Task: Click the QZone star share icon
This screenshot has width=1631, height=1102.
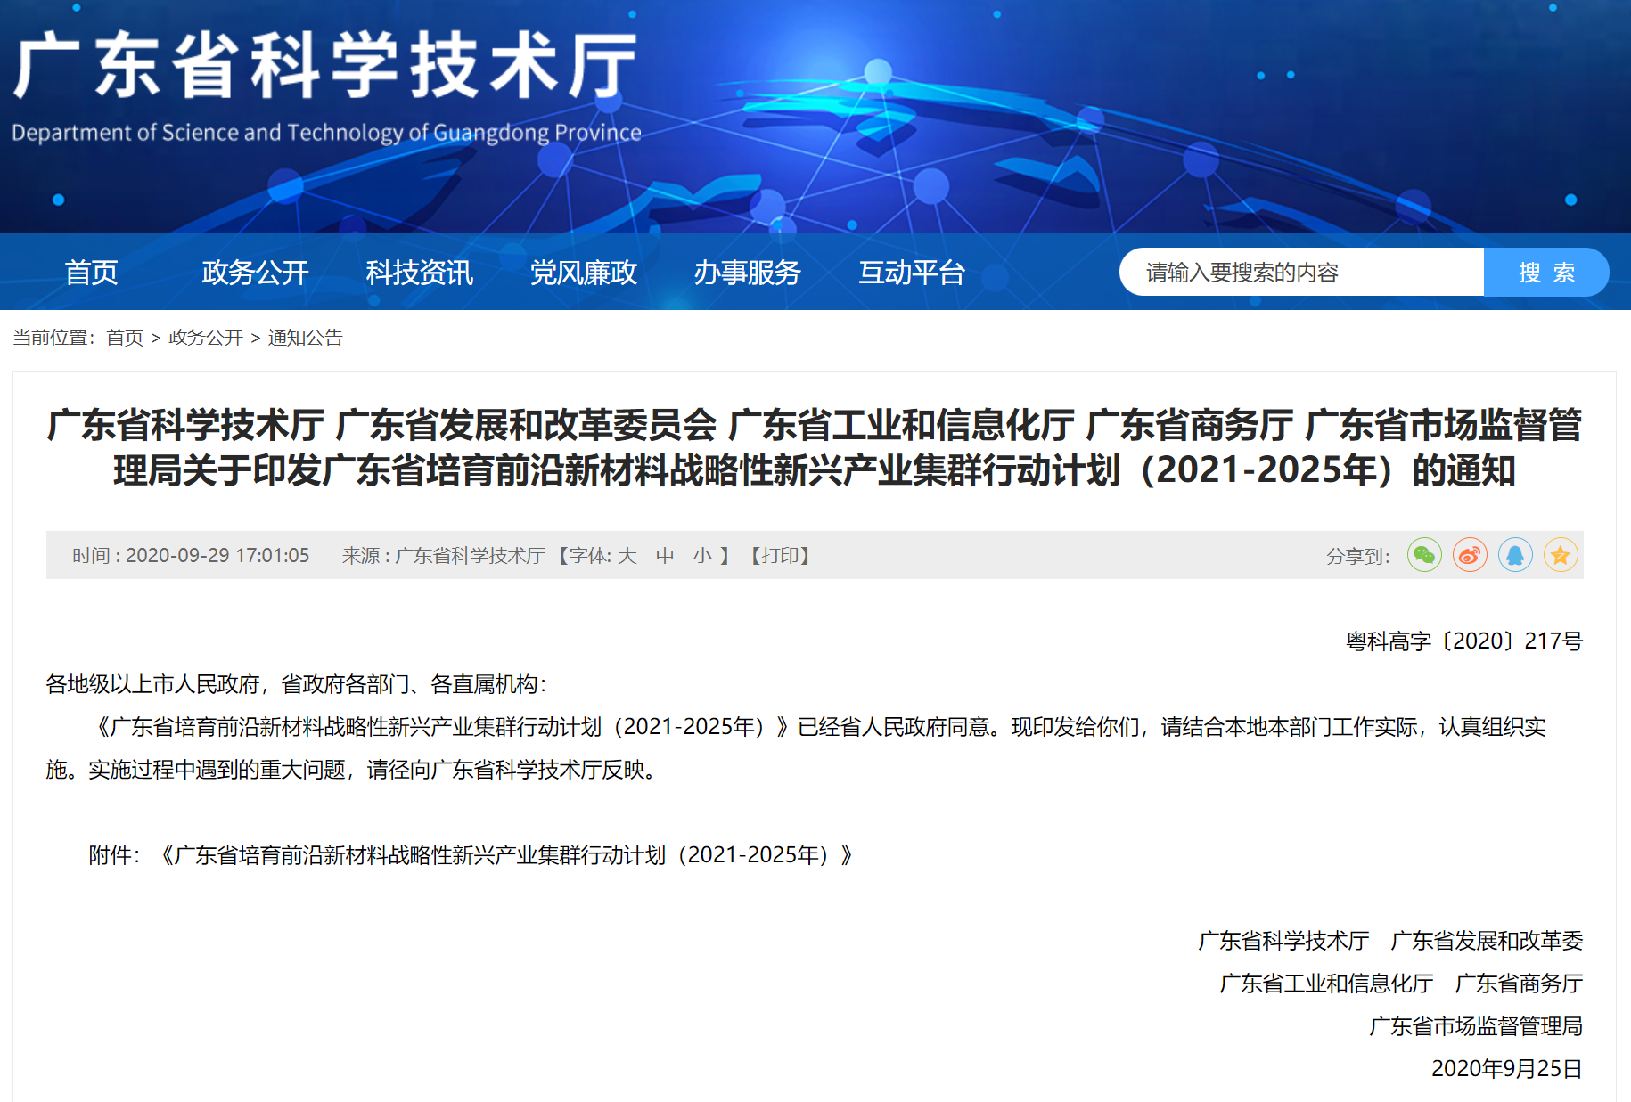Action: [1560, 555]
